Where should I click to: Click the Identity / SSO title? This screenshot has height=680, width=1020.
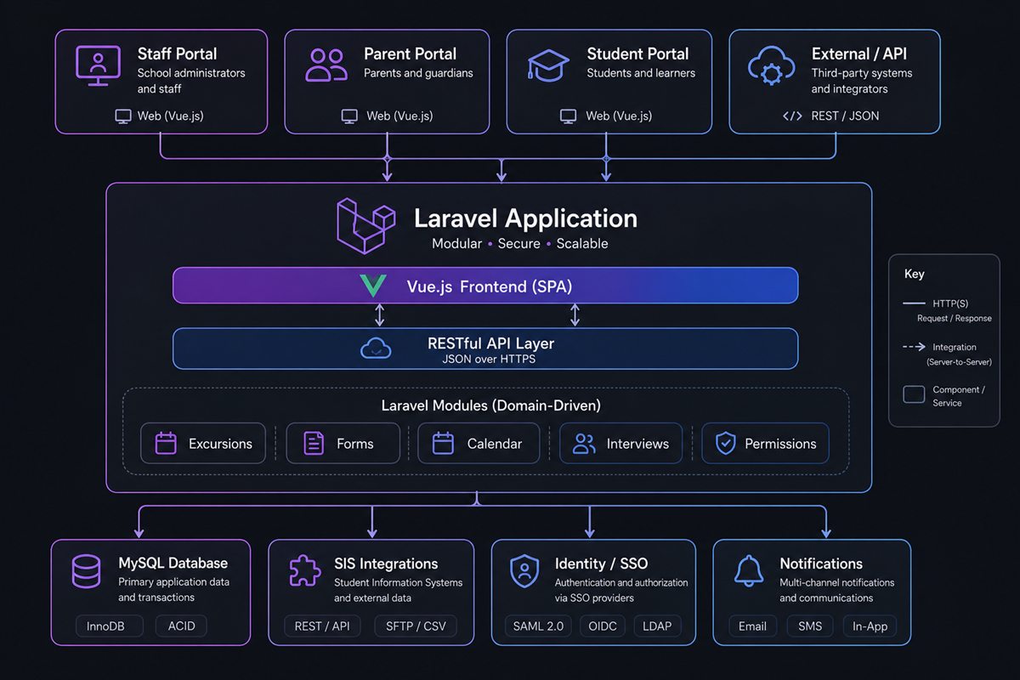(x=601, y=563)
